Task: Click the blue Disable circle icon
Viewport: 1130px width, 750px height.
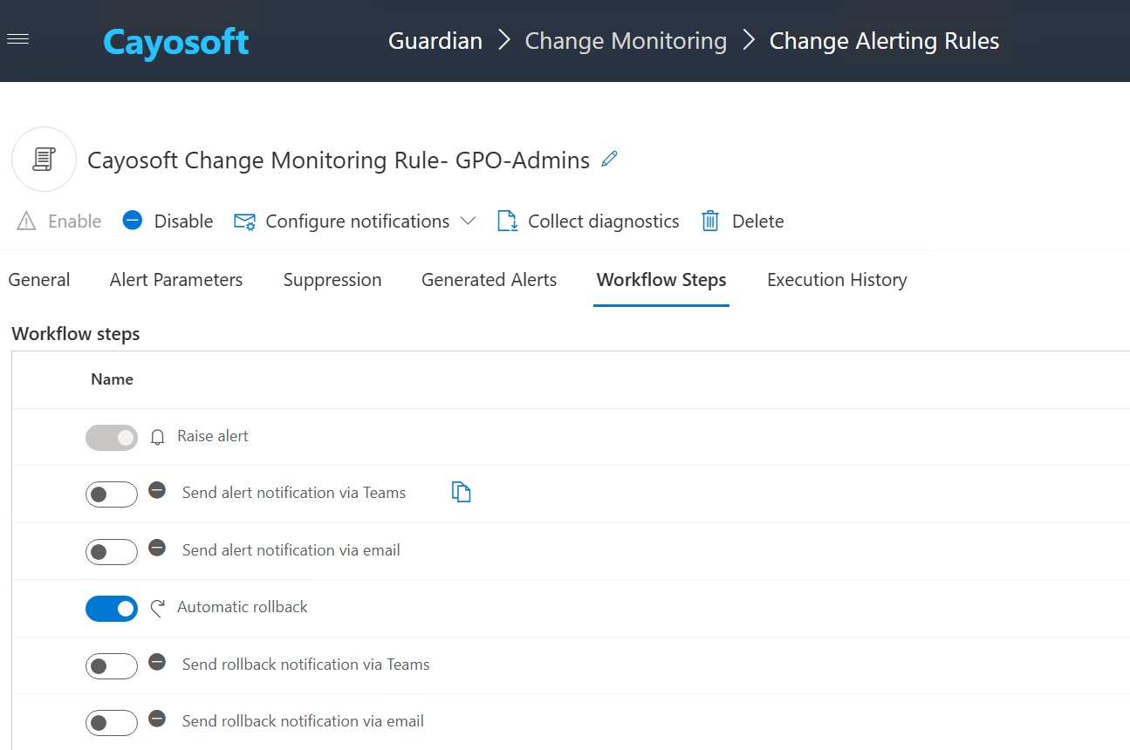Action: pyautogui.click(x=133, y=221)
